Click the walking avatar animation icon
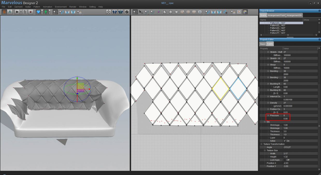The image size is (321, 175). [25, 12]
